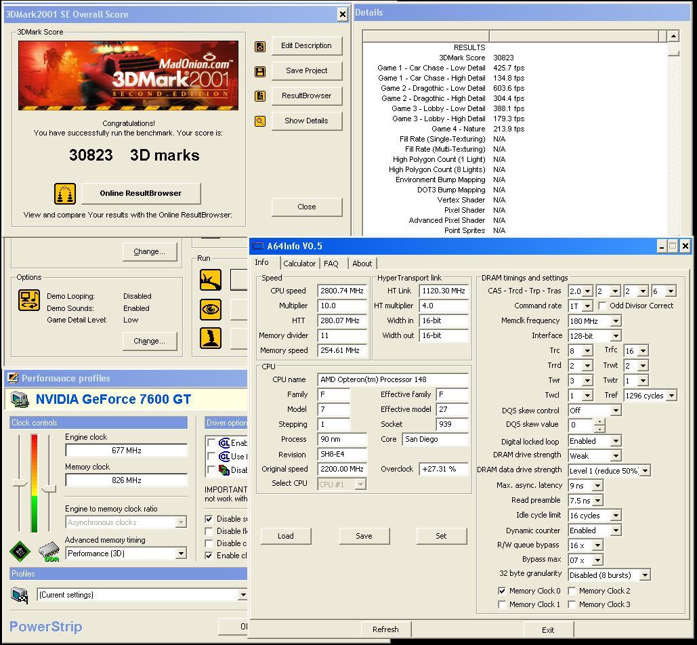Image resolution: width=697 pixels, height=645 pixels.
Task: Increase the DQS skew value stepper
Action: pyautogui.click(x=599, y=421)
